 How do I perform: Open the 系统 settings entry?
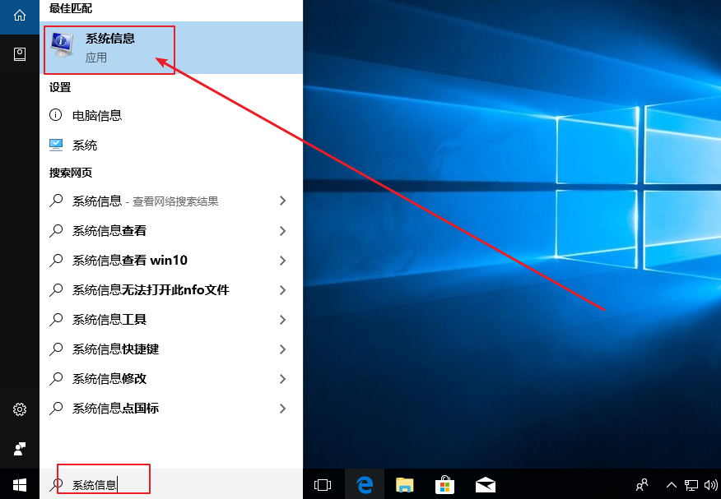coord(89,145)
